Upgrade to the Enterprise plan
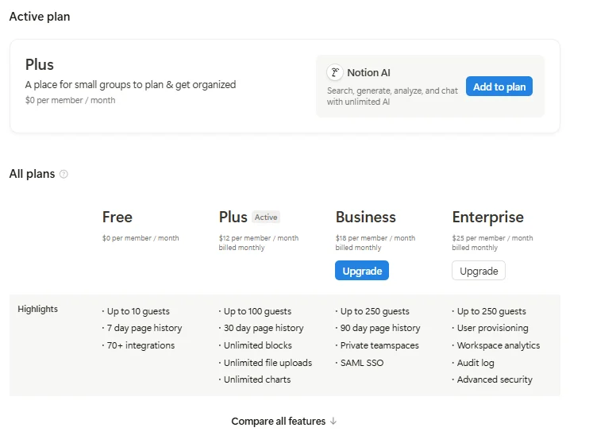Image resolution: width=593 pixels, height=443 pixels. point(479,271)
